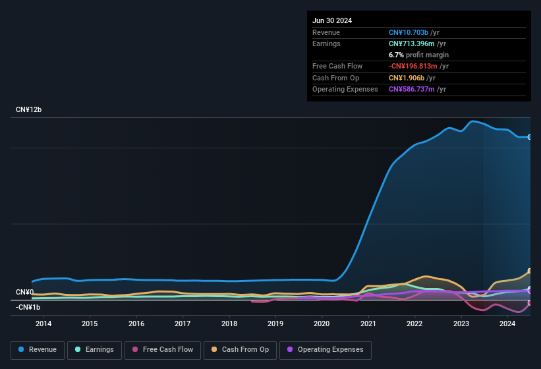The width and height of the screenshot is (541, 369).
Task: Click the Earnings label in tooltip
Action: 326,43
